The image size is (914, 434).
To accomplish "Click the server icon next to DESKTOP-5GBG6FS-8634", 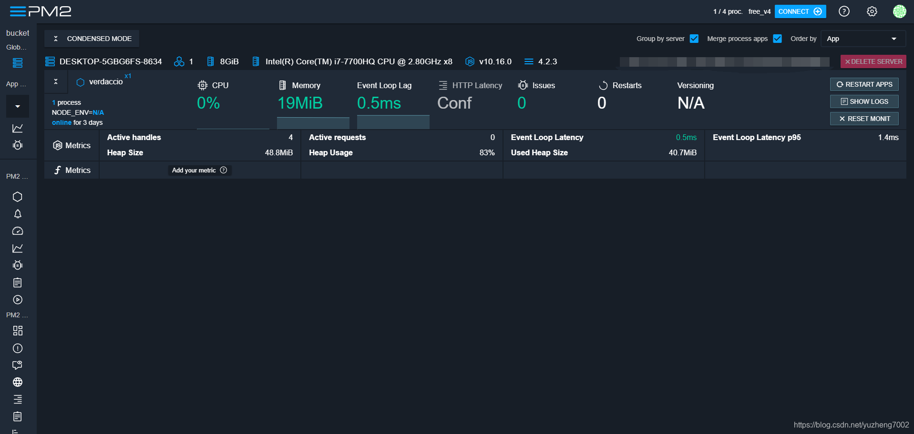I will coord(50,61).
